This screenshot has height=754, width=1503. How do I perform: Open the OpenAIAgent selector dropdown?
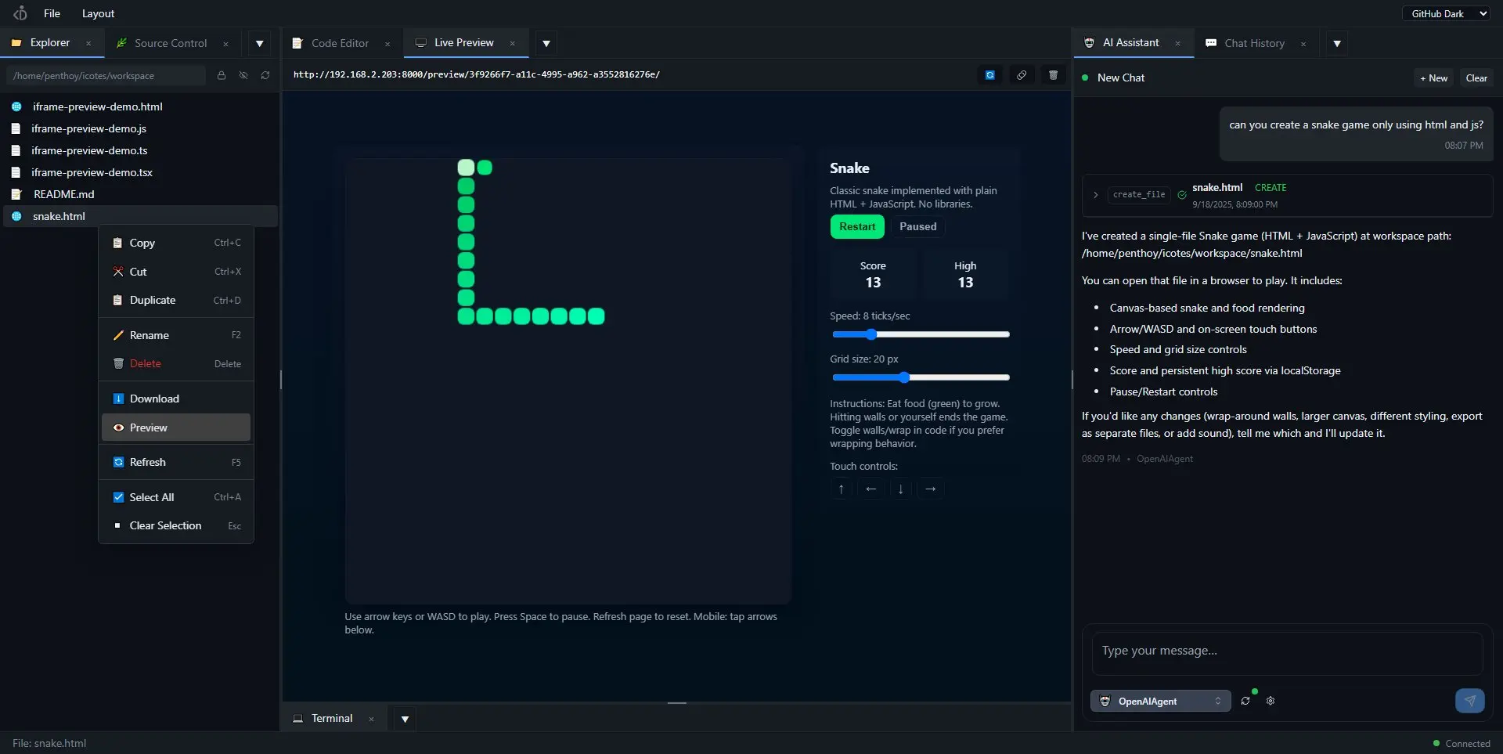tap(1160, 701)
